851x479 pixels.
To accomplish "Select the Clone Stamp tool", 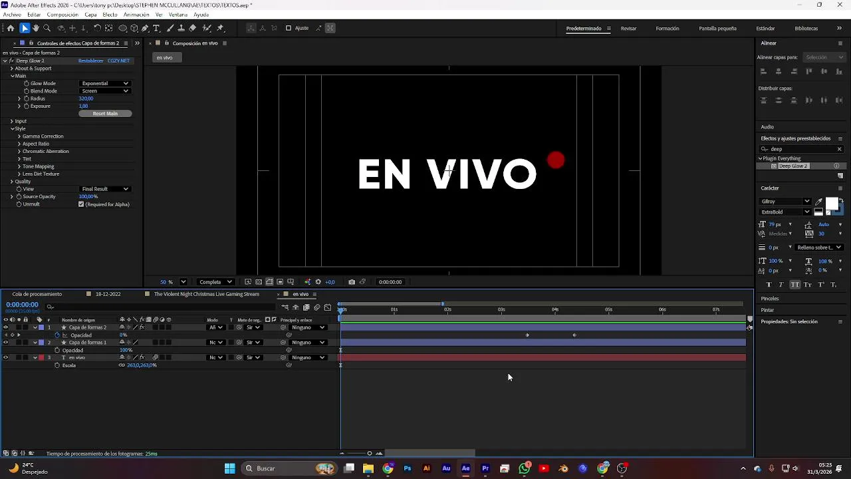I will click(x=181, y=28).
